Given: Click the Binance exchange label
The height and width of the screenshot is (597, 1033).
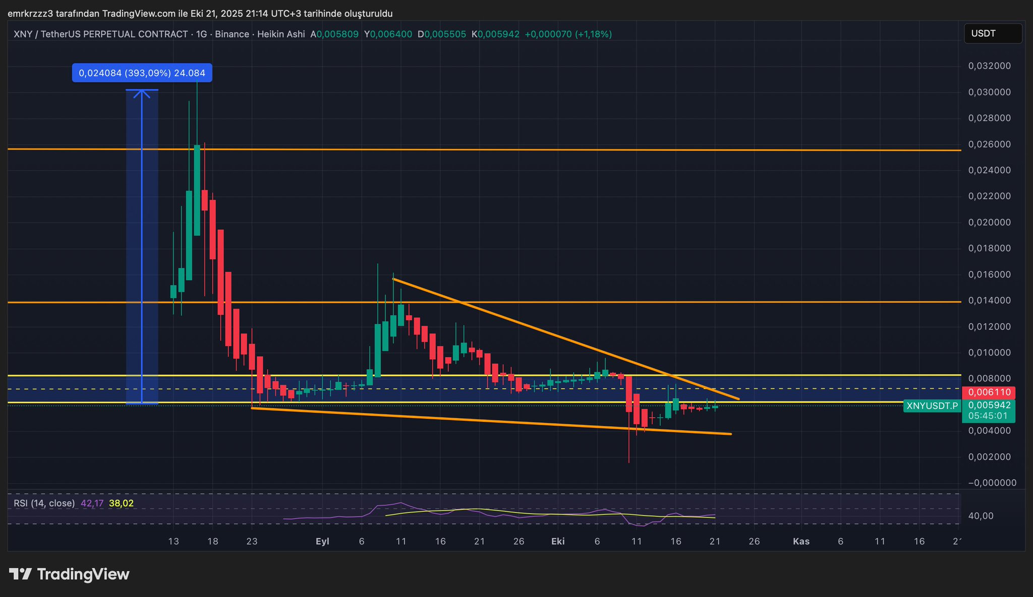Looking at the screenshot, I should [232, 34].
